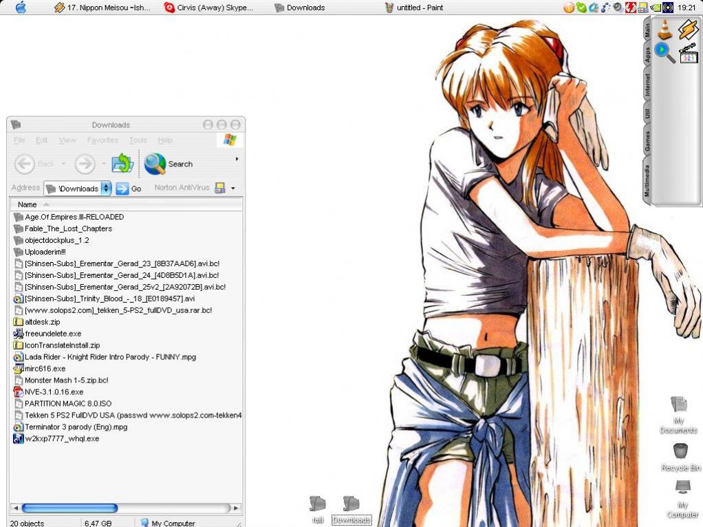Click the wireless signal tray icon
Viewport: 703px width, 527px height.
click(668, 8)
